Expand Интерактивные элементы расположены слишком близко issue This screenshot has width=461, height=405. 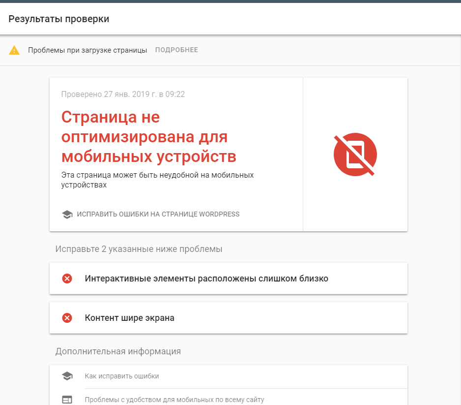[206, 279]
